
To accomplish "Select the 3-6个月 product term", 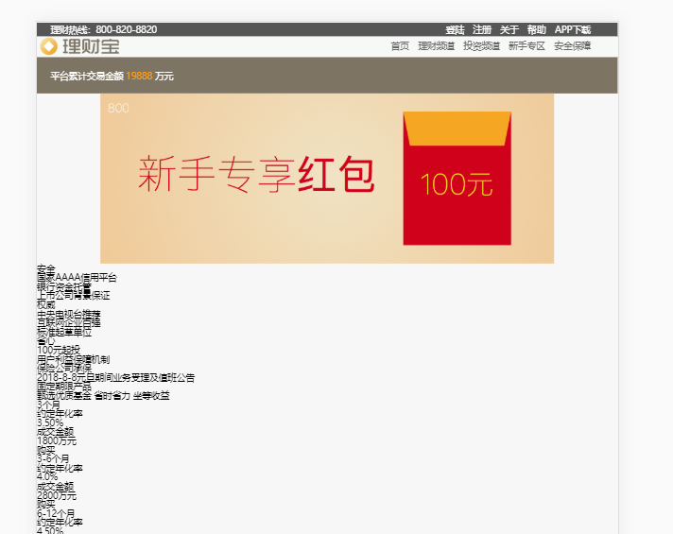I will [x=53, y=459].
